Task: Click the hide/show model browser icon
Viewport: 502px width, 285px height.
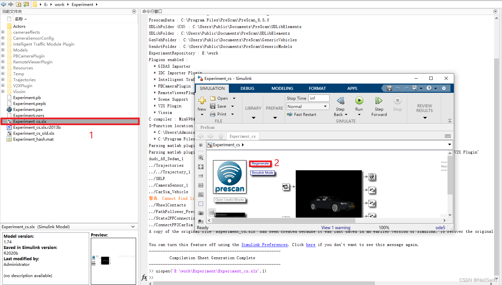Action: pos(201,145)
